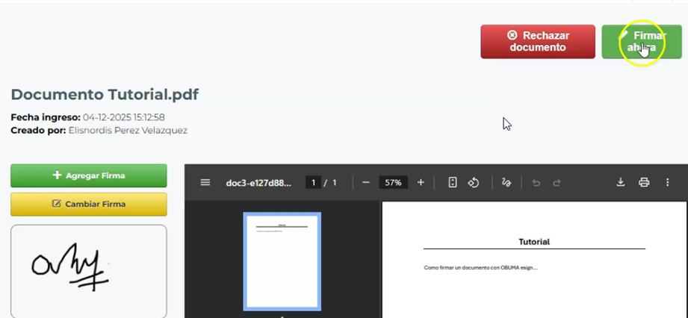Zoom out with the minus icon
The width and height of the screenshot is (688, 318).
click(366, 183)
